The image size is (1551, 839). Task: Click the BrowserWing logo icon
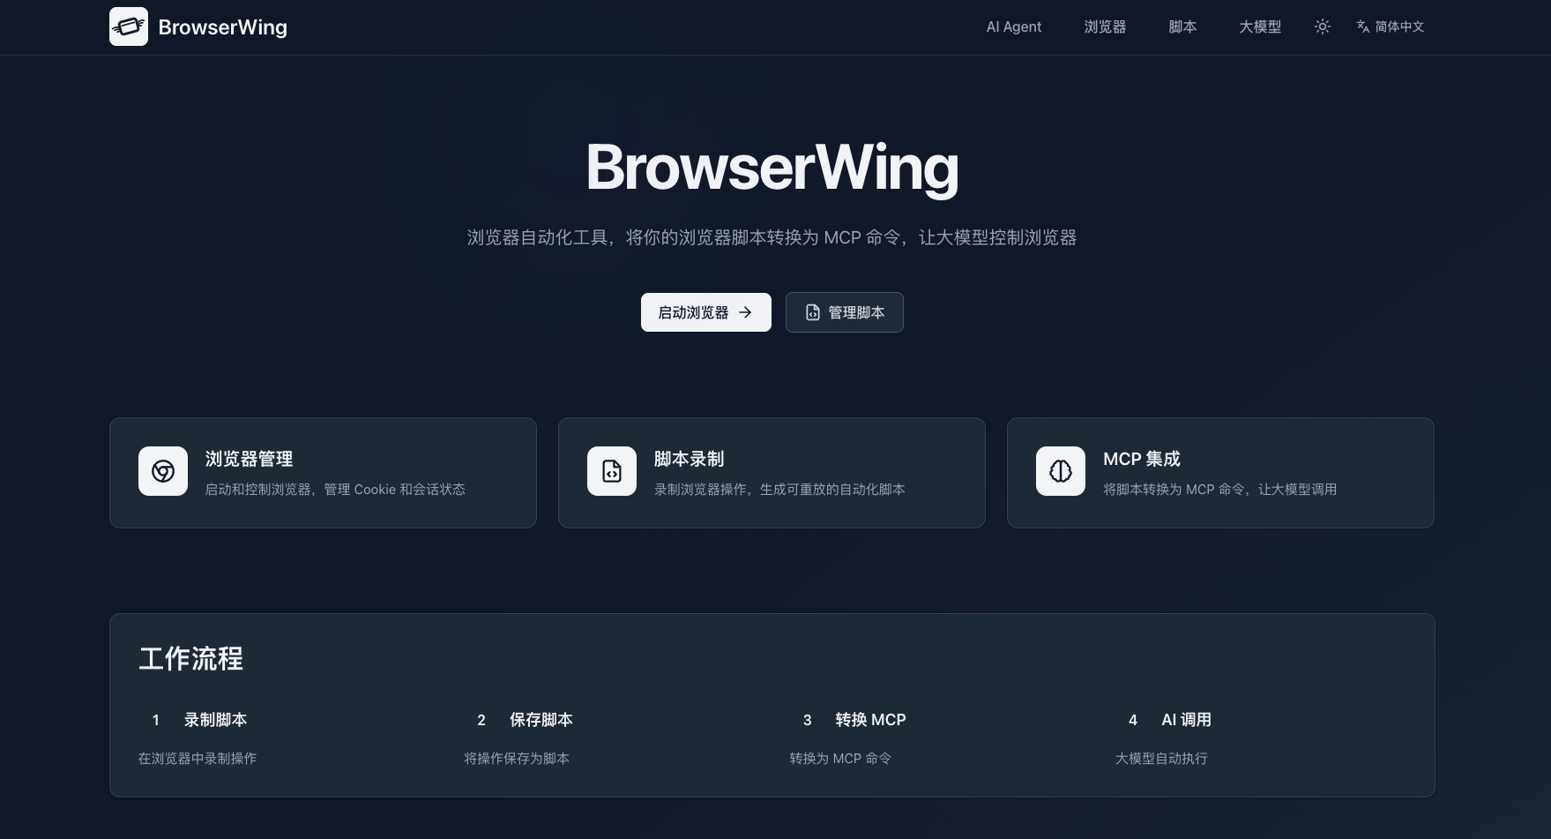click(129, 26)
